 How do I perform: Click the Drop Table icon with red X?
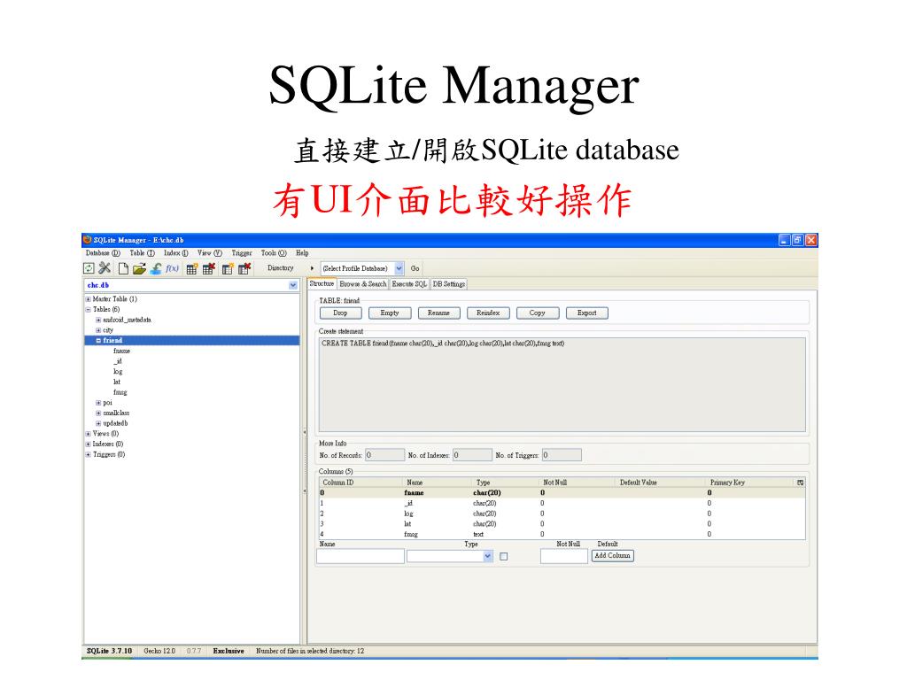tap(209, 269)
